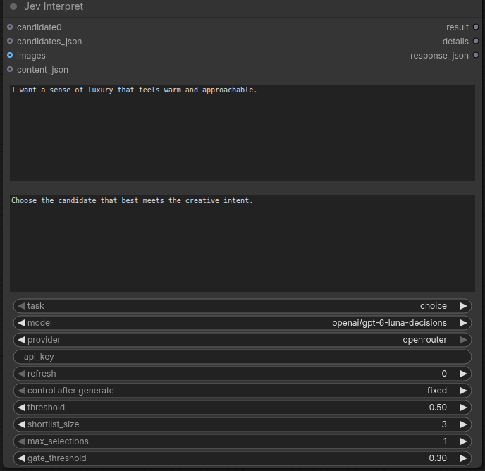Click control after generate right arrow

463,391
